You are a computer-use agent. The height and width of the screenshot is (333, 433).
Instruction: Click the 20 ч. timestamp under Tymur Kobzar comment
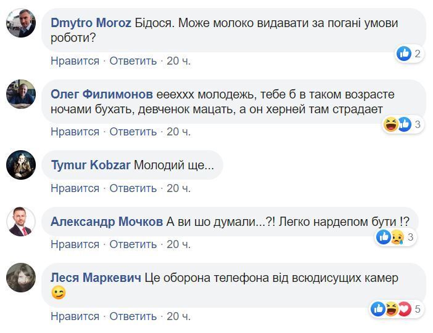coord(178,188)
